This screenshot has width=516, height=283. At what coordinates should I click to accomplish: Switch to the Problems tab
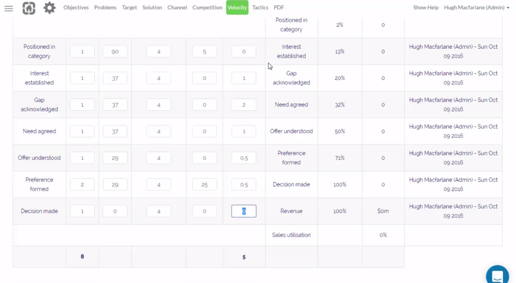pos(105,7)
